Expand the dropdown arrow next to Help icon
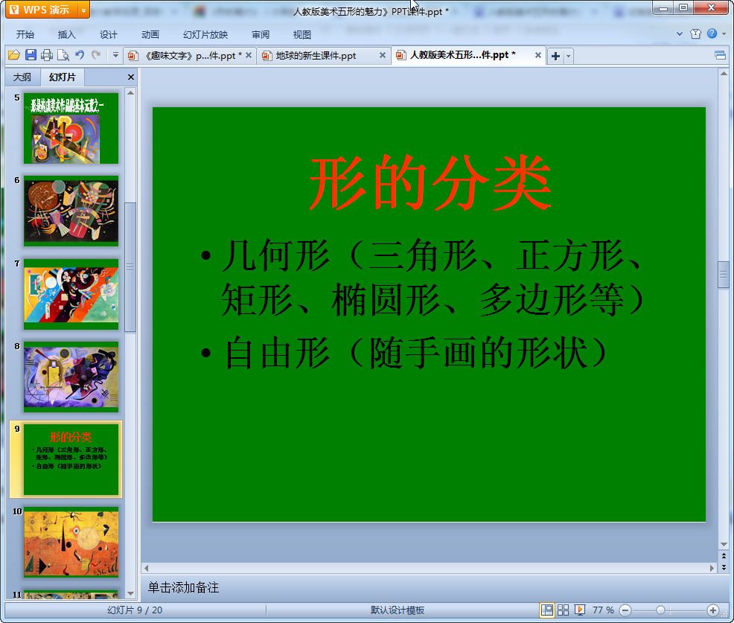Screen dimensions: 734x623 tap(724, 33)
